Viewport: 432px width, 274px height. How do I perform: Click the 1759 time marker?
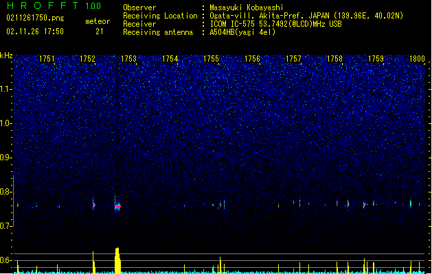click(x=376, y=59)
